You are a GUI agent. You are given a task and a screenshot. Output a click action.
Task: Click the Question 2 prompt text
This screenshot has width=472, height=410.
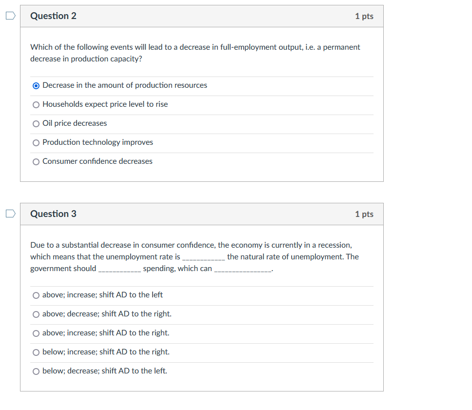coord(195,53)
